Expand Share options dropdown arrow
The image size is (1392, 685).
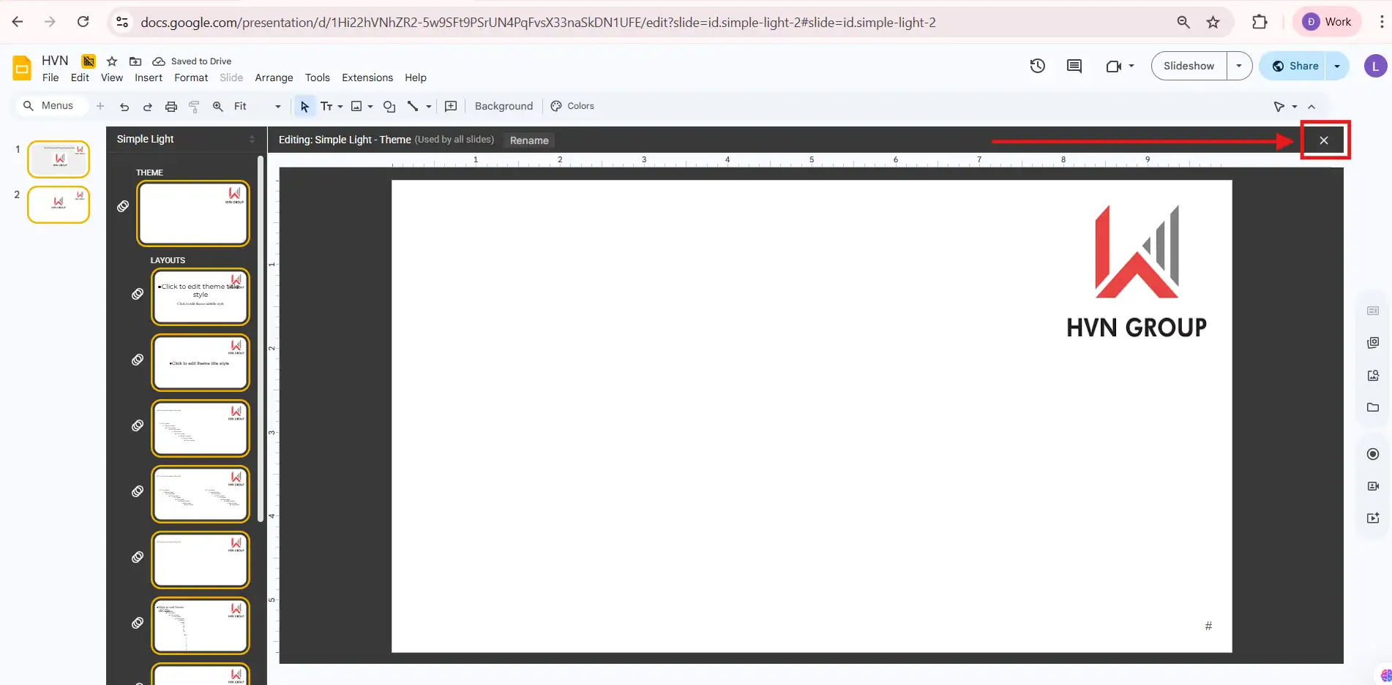click(x=1337, y=66)
